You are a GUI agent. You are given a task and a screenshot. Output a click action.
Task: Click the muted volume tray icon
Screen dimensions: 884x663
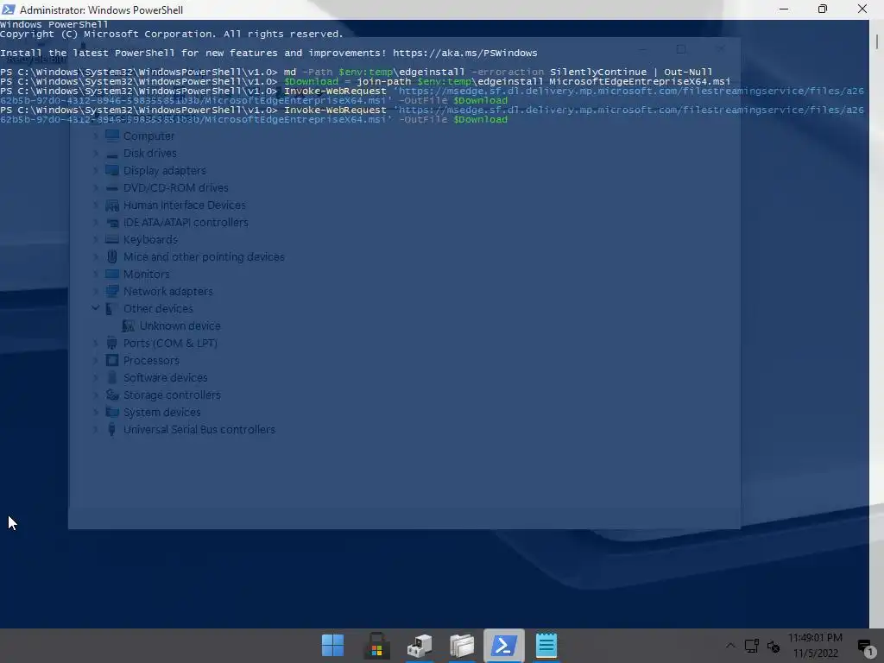click(773, 646)
